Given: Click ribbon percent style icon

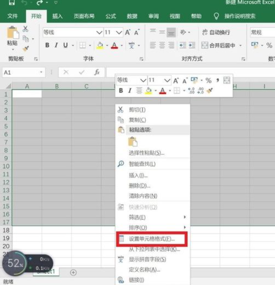Looking at the screenshot, I should pos(269,45).
